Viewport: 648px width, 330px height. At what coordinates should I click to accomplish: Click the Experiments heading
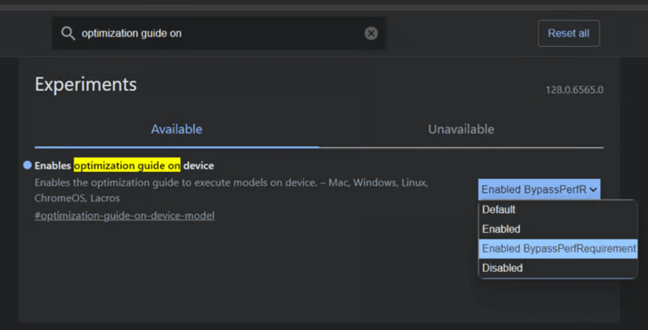coord(86,85)
